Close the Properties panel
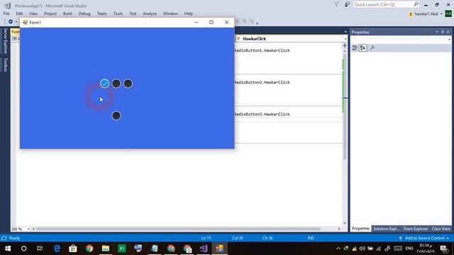Screen dimensions: 454x255 tap(448, 32)
